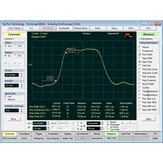Enable Pos Jitter RMS checkbox
Screen dimensions: 163x163
[140, 102]
